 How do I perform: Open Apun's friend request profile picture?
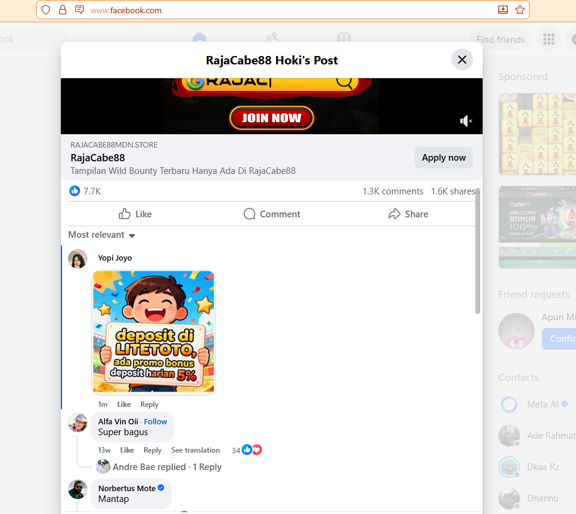(x=516, y=331)
